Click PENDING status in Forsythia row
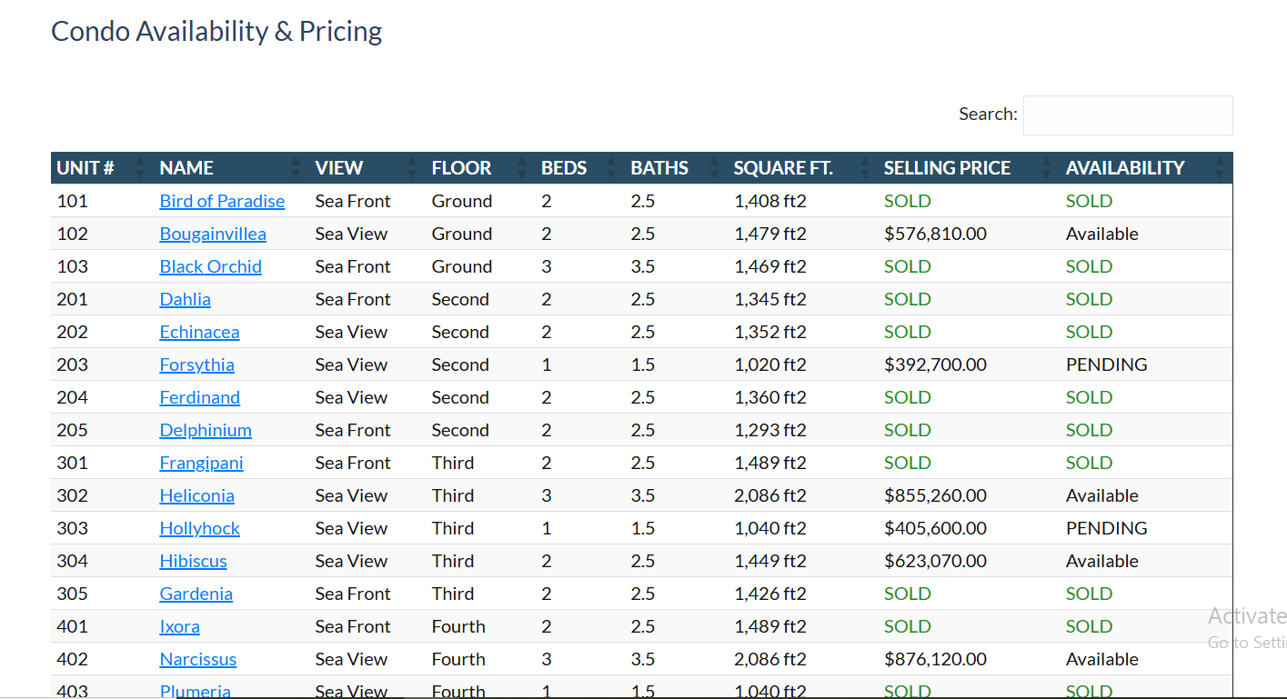This screenshot has height=699, width=1287. coord(1106,364)
